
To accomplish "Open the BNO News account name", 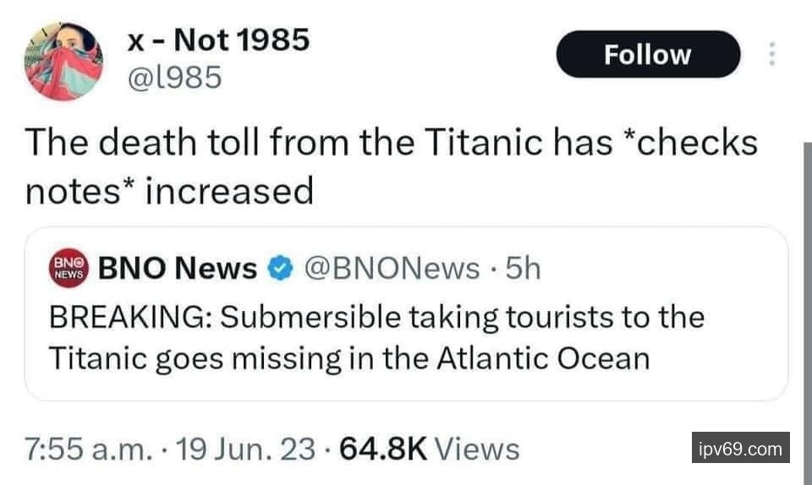I will click(x=178, y=269).
